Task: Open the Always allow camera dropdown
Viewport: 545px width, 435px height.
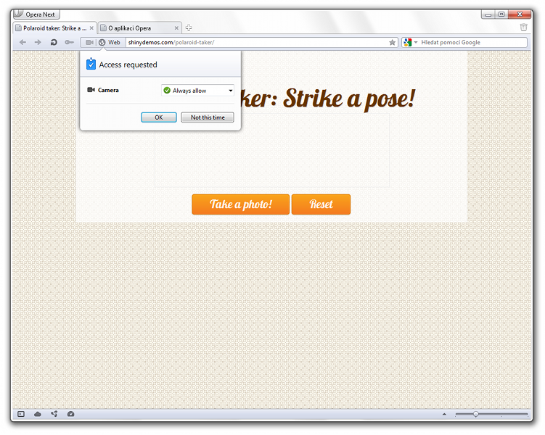Action: pos(197,91)
